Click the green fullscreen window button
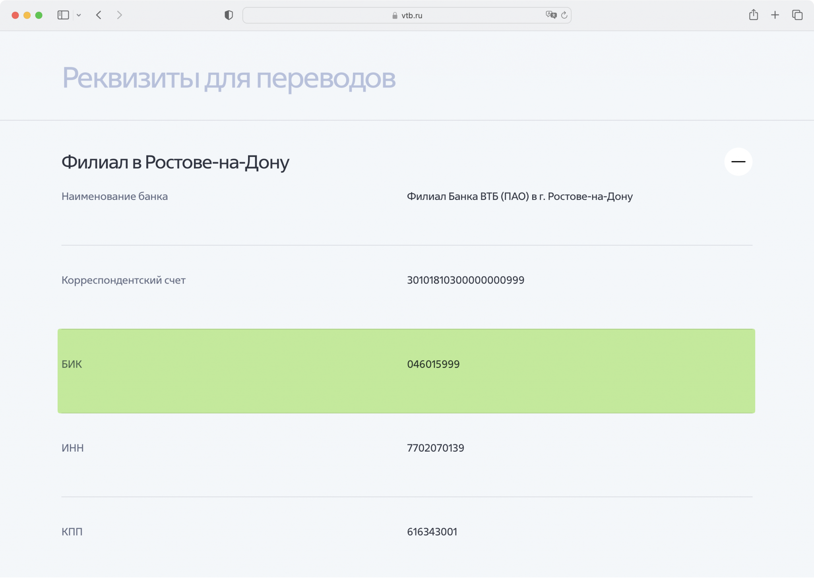Viewport: 814px width, 578px height. click(x=39, y=15)
